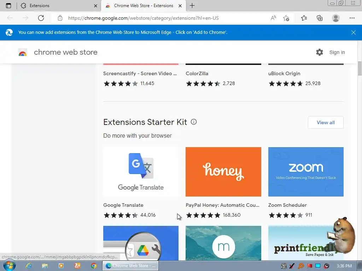Viewport: 362px width, 271px height.
Task: Close the Extensions tab
Action: click(95, 6)
